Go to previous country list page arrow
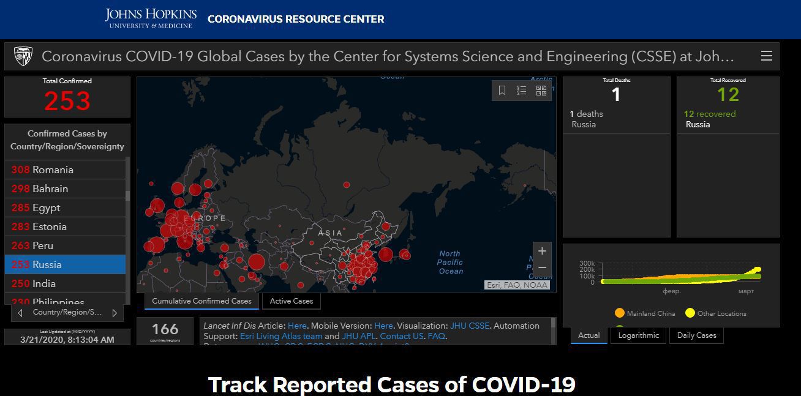 click(20, 313)
